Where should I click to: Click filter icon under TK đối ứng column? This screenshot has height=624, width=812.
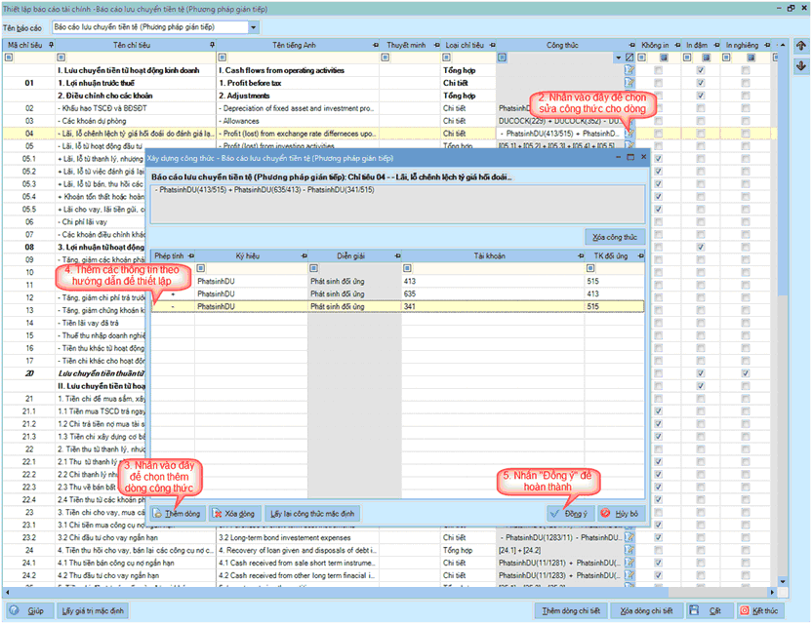(x=589, y=268)
